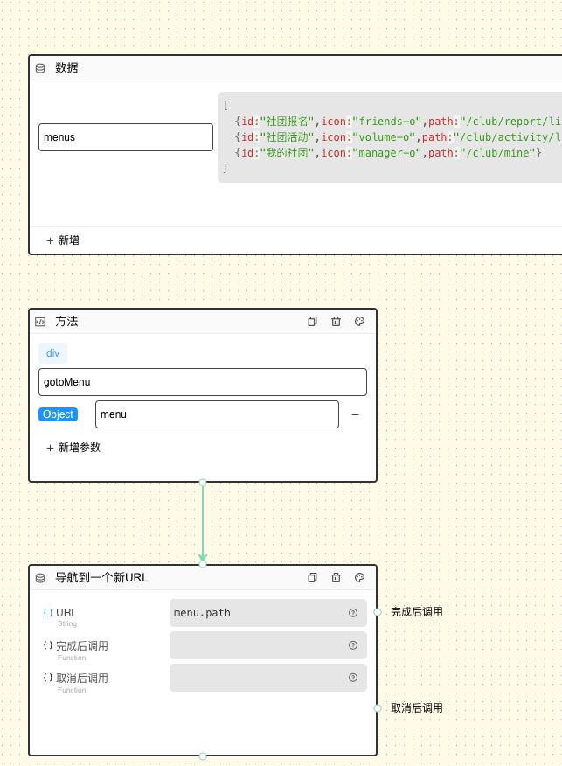Click the menus JSON code editor
This screenshot has width=562, height=766.
point(389,137)
